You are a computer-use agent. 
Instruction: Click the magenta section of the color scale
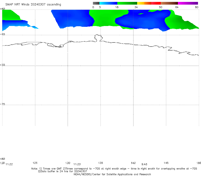188,3
